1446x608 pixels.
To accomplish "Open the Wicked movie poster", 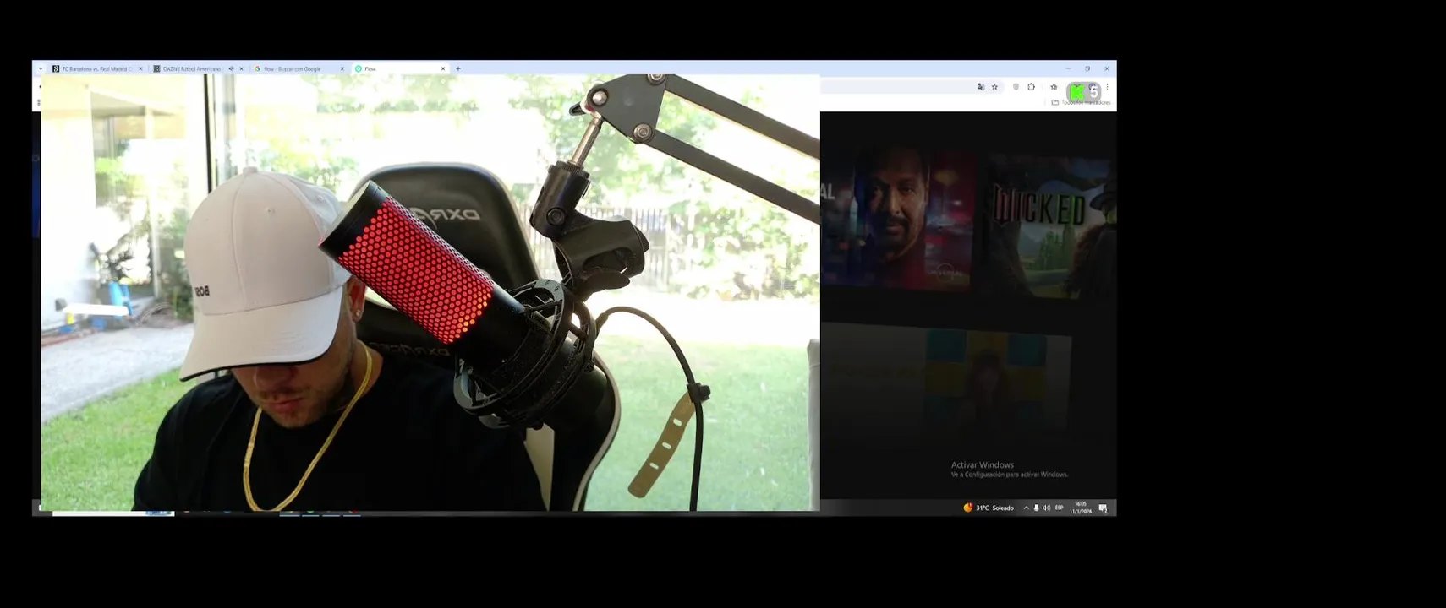I will pyautogui.click(x=1051, y=225).
